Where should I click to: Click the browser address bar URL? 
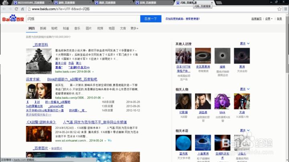pyautogui.click(x=61, y=9)
